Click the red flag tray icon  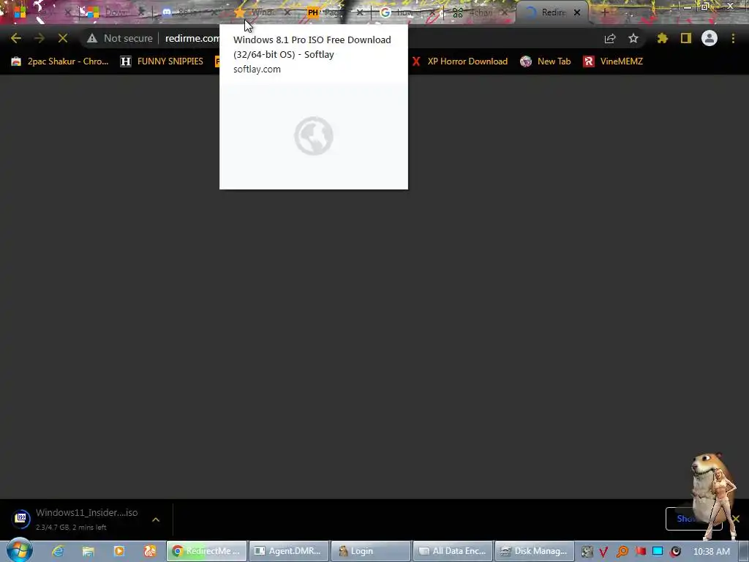[640, 552]
